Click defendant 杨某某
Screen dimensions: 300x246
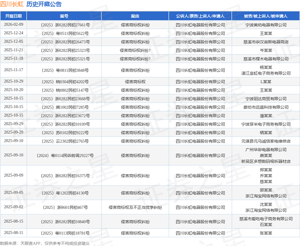[266, 67]
